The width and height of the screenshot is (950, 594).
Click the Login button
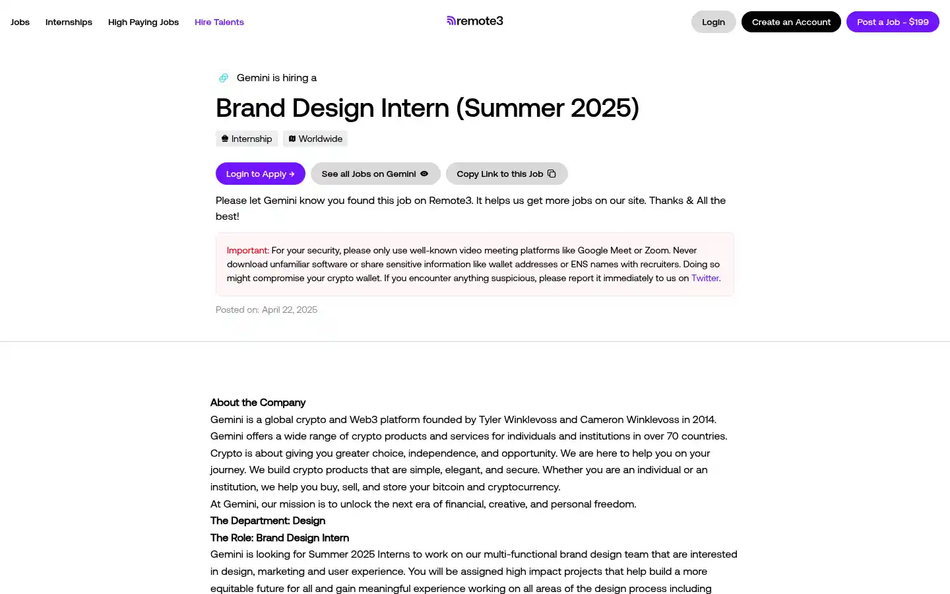[713, 22]
